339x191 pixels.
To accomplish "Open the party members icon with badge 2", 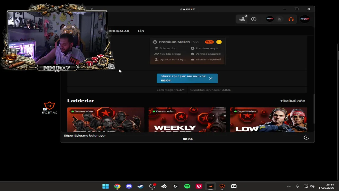I will [x=242, y=19].
